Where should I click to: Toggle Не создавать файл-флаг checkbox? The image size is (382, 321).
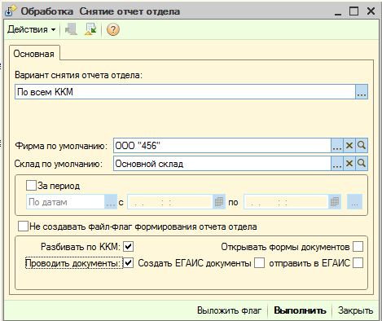click(23, 226)
